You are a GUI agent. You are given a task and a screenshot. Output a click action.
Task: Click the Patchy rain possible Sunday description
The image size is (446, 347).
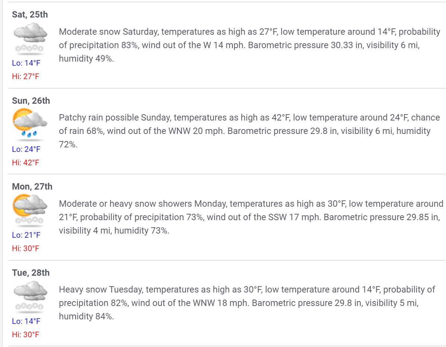click(x=249, y=131)
